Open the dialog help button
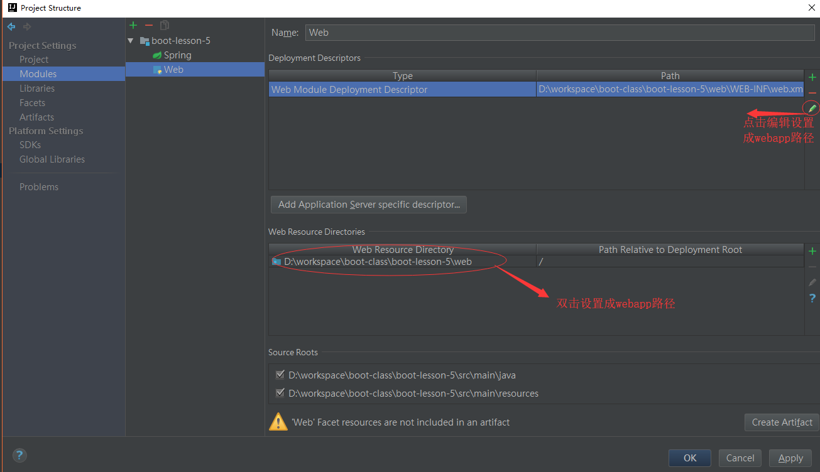Image resolution: width=820 pixels, height=472 pixels. pyautogui.click(x=19, y=455)
